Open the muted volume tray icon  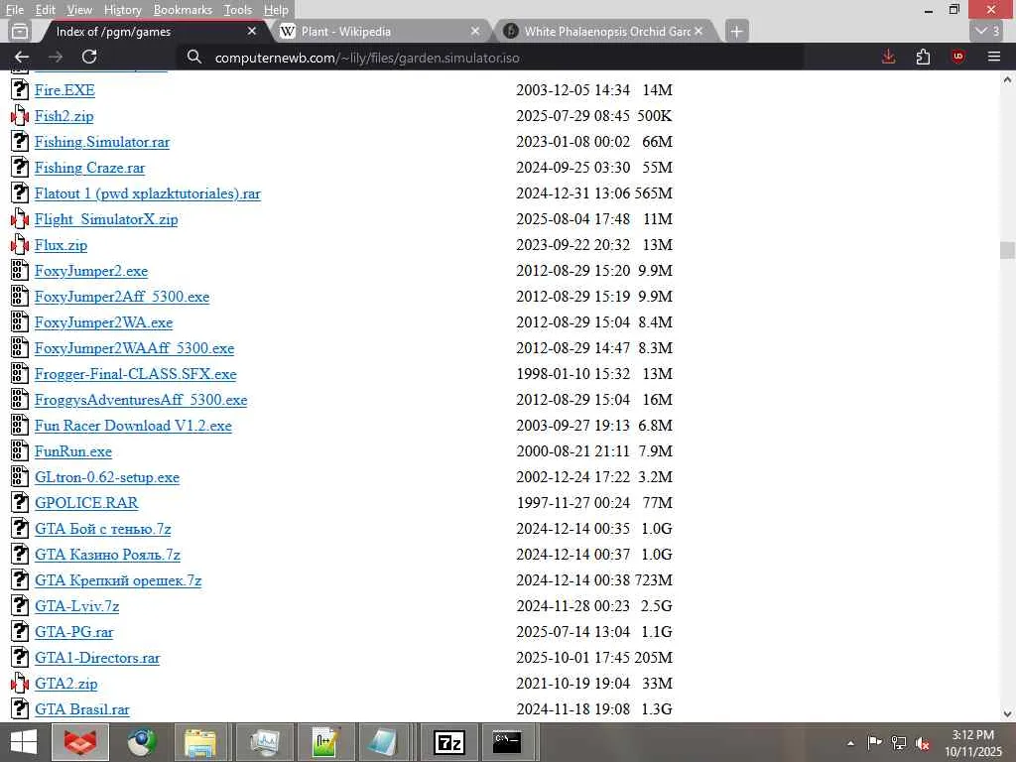[922, 743]
